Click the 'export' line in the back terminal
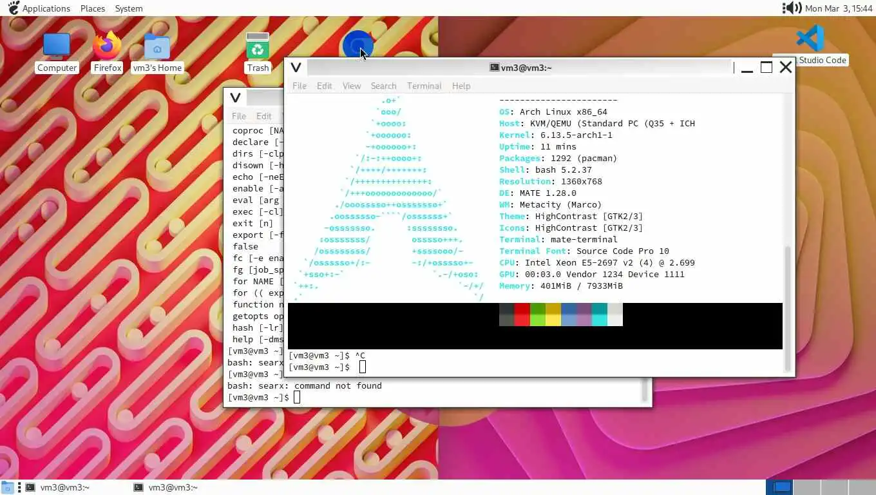Screen dimensions: 876x495 pyautogui.click(x=258, y=235)
